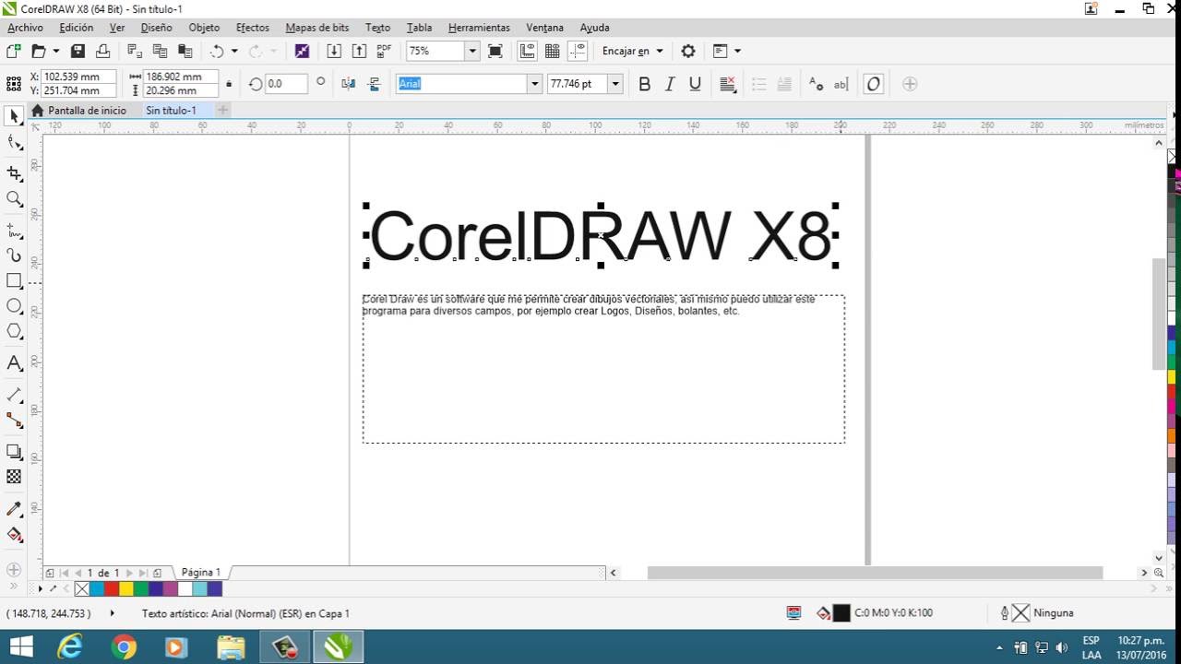Toggle Italic text formatting
The width and height of the screenshot is (1181, 664).
(x=670, y=84)
